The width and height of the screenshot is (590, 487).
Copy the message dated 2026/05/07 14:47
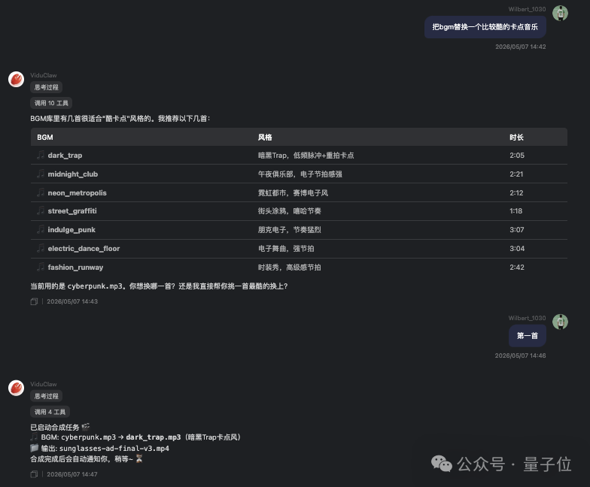click(35, 474)
